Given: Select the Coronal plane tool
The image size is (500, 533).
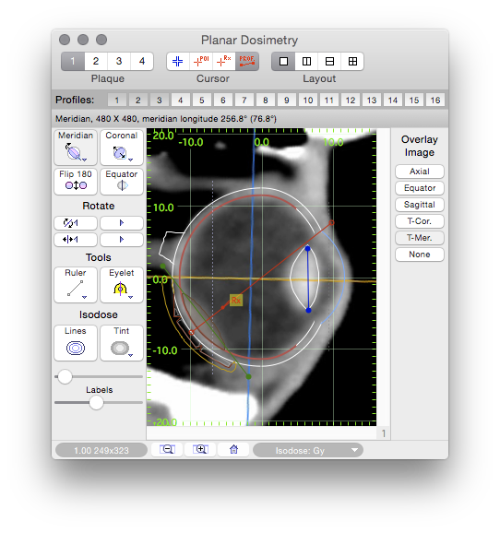Looking at the screenshot, I should point(122,147).
